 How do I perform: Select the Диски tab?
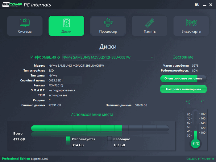[x=66, y=26]
